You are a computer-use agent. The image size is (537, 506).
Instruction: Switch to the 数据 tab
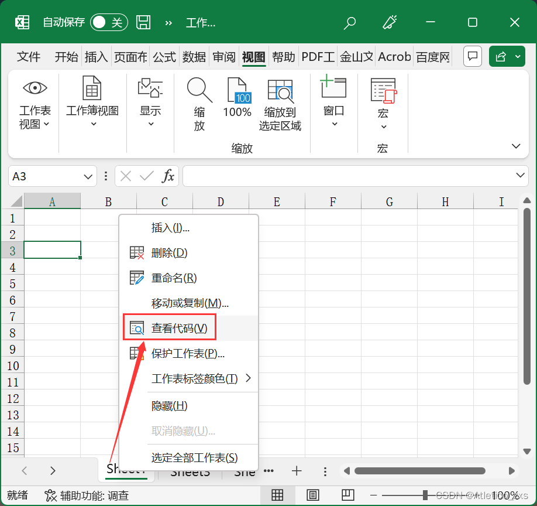(194, 57)
